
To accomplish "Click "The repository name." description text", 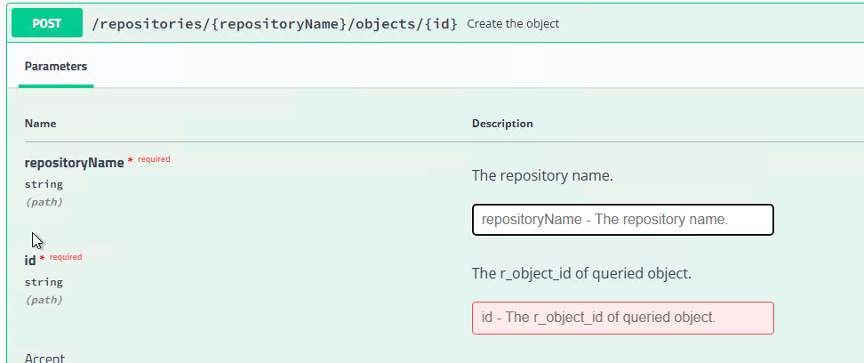I will 542,175.
